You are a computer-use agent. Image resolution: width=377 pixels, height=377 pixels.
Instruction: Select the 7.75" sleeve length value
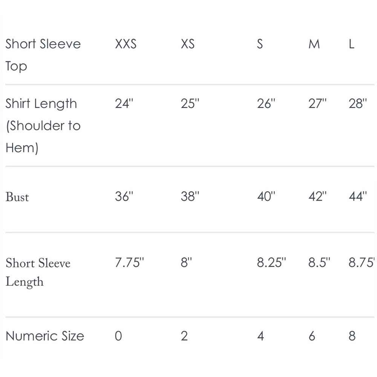129,262
